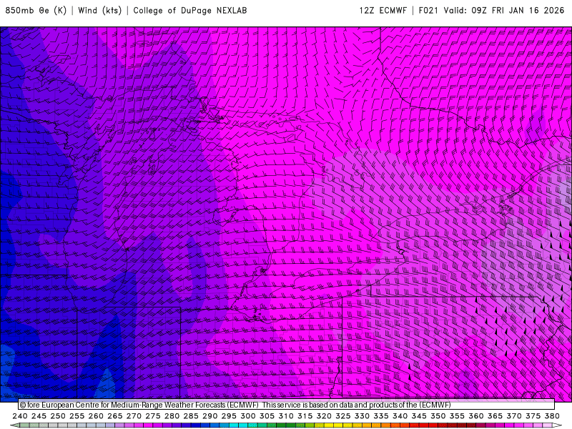
Task: Select "Valid: 09Z FRI JAN 16 2026" text
Action: pyautogui.click(x=504, y=11)
